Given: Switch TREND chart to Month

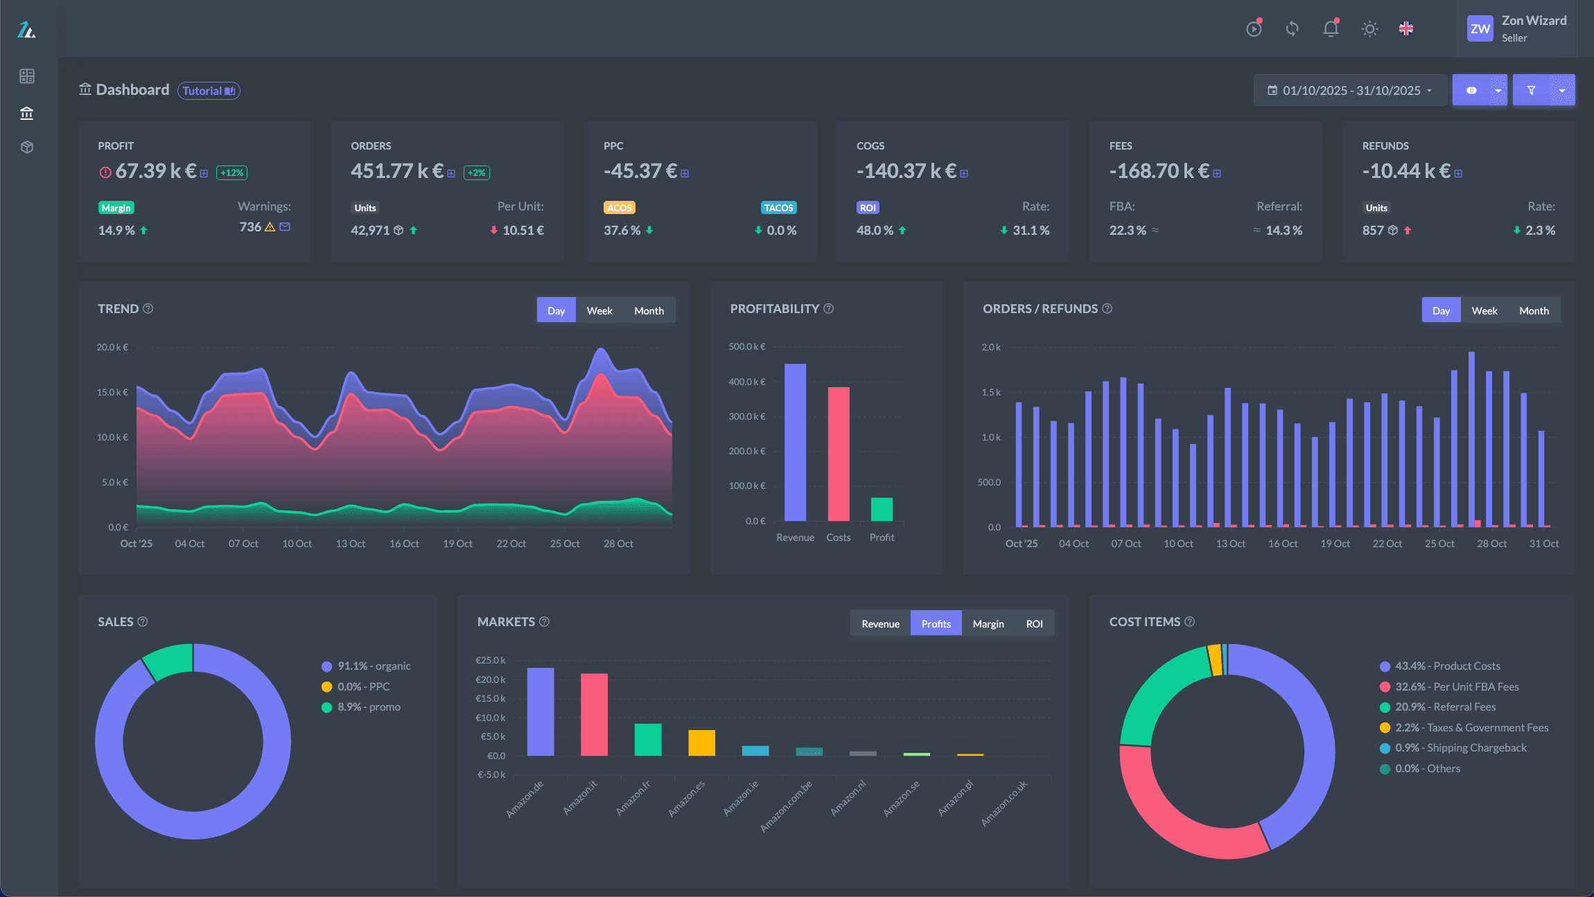Looking at the screenshot, I should [649, 310].
